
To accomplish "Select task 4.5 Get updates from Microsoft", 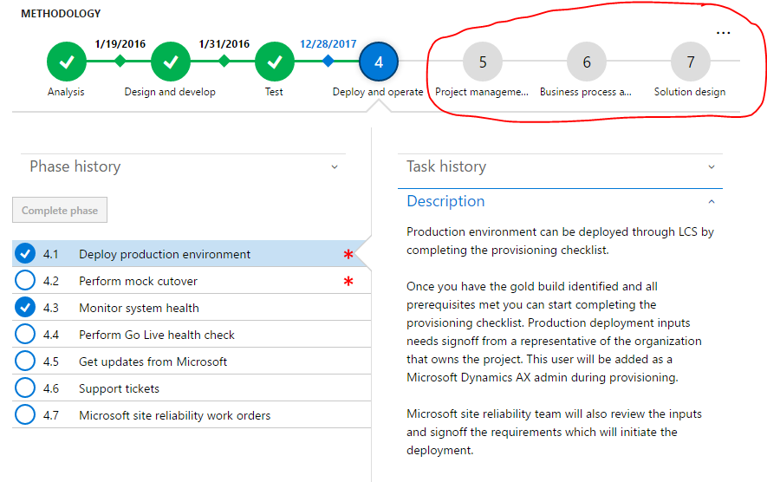I will [x=153, y=361].
